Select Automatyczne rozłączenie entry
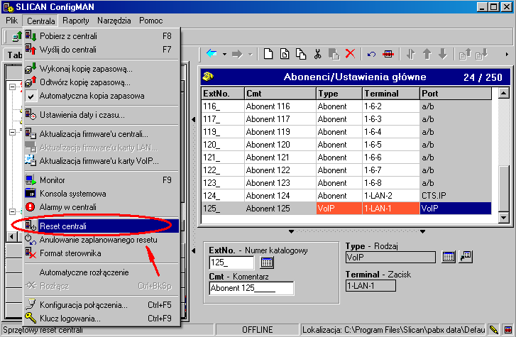516x337 pixels. [x=101, y=272]
